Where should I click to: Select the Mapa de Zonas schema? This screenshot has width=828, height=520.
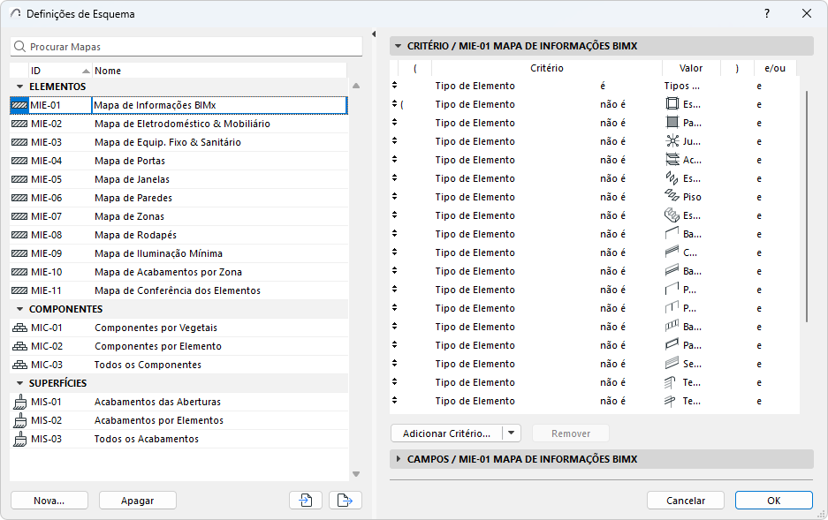pyautogui.click(x=129, y=216)
